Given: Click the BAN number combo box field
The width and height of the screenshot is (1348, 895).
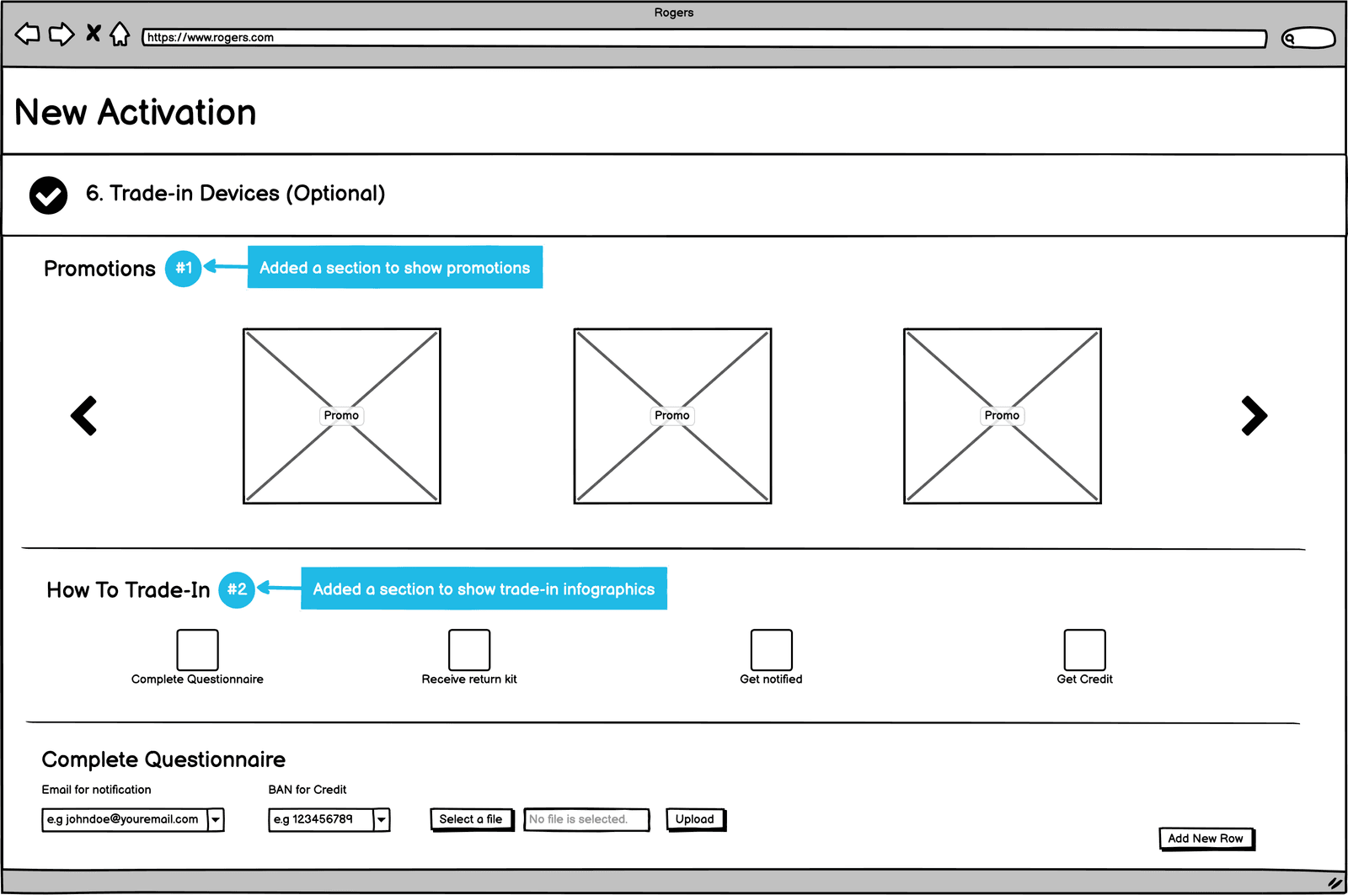Looking at the screenshot, I should point(321,819).
